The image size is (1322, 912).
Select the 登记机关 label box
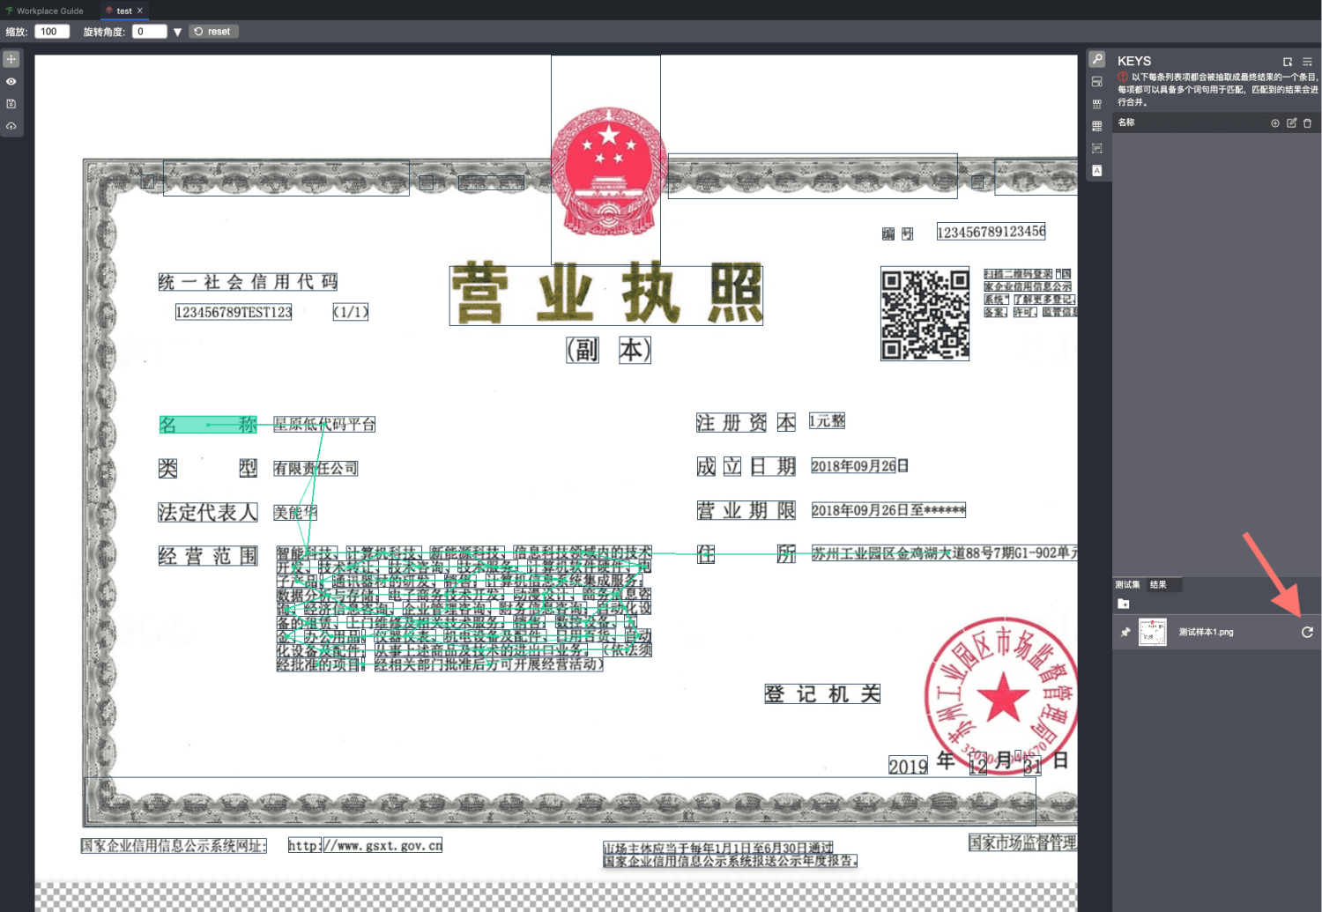(x=822, y=694)
